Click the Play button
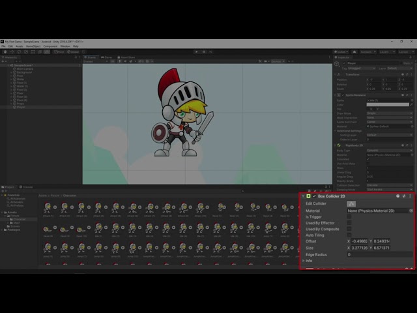Screen dimensions: 417x313 pos(197,52)
